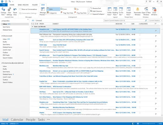
Task: Tick category box of Kohl's email
Action: [140, 40]
